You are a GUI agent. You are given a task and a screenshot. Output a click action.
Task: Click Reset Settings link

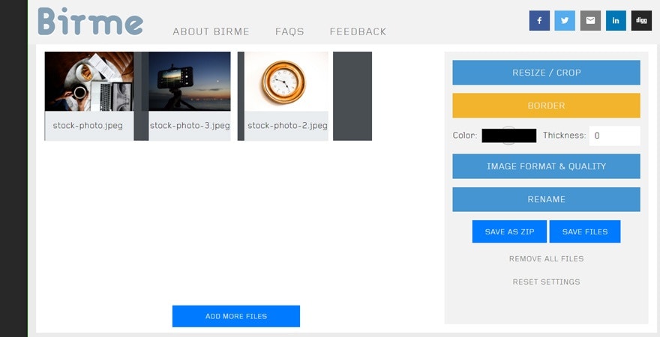(546, 282)
